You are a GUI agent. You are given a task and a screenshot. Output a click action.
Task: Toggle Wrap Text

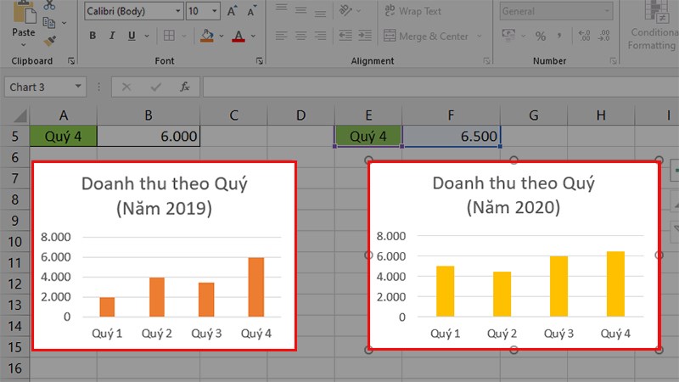(412, 11)
